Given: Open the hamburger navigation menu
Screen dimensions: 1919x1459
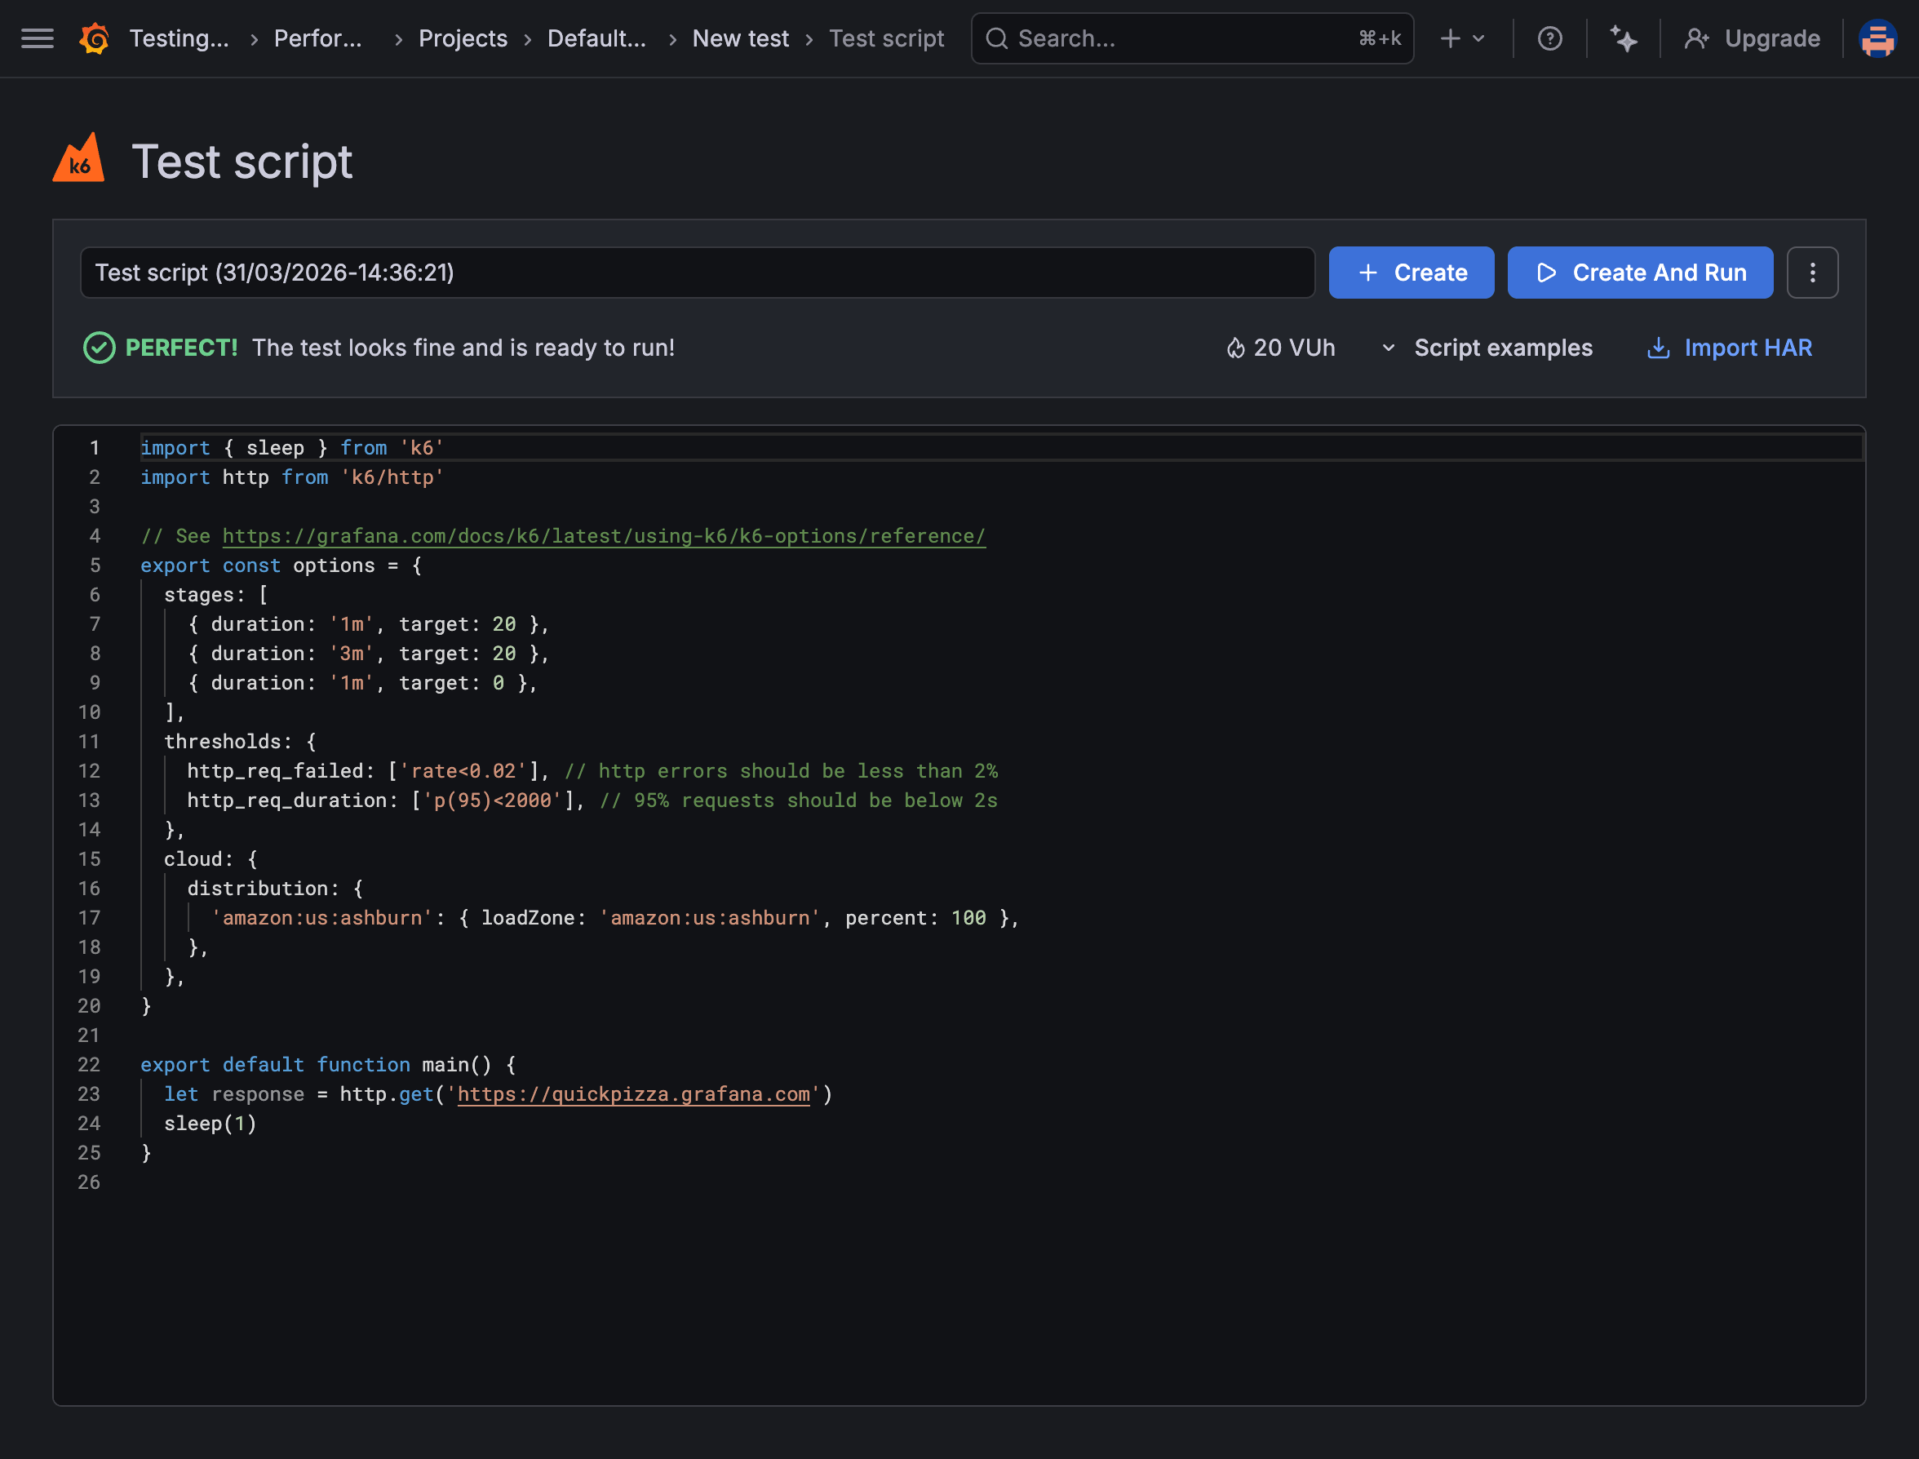Looking at the screenshot, I should (38, 38).
